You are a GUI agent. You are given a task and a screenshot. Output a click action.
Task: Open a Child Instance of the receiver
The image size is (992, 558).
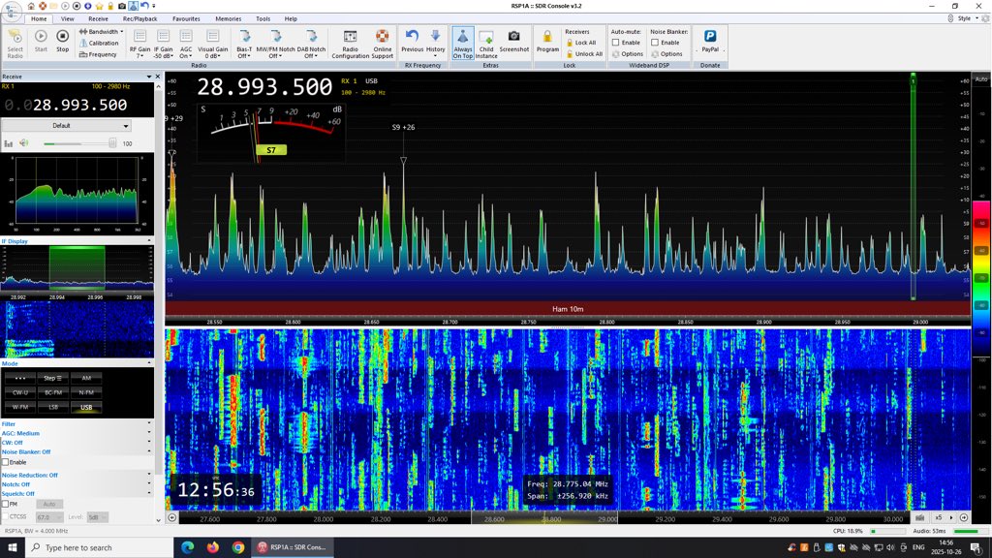485,42
